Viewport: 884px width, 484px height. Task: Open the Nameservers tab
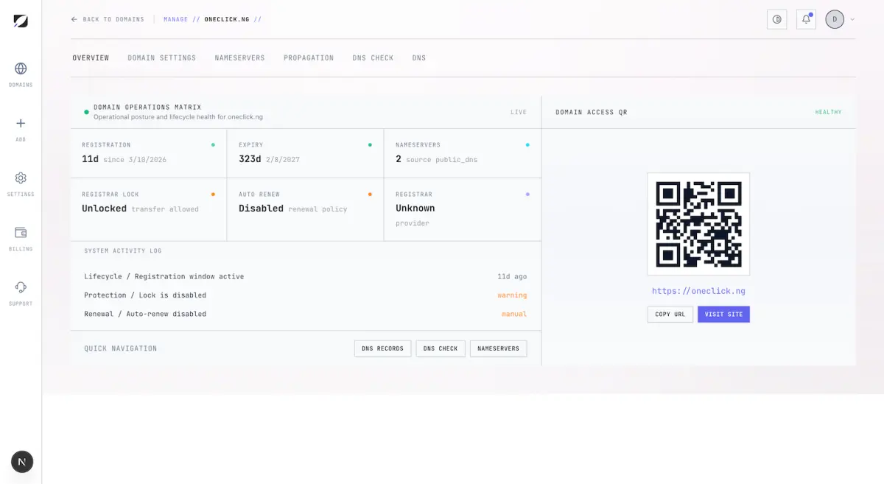[239, 57]
